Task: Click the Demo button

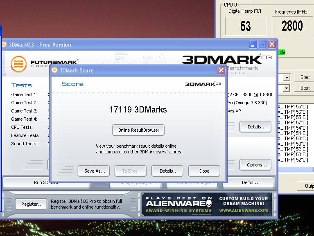Action: click(x=248, y=182)
